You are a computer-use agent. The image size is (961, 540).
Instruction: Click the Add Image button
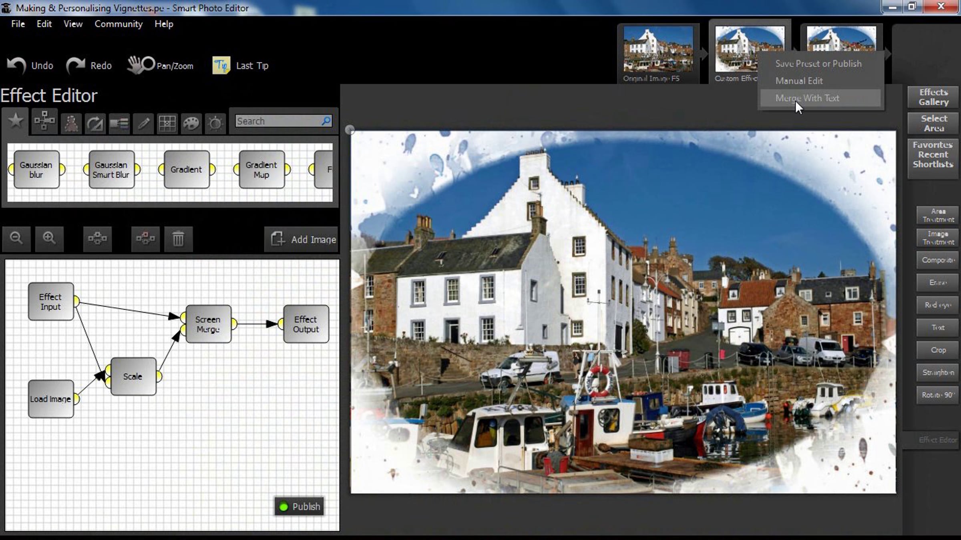click(303, 239)
